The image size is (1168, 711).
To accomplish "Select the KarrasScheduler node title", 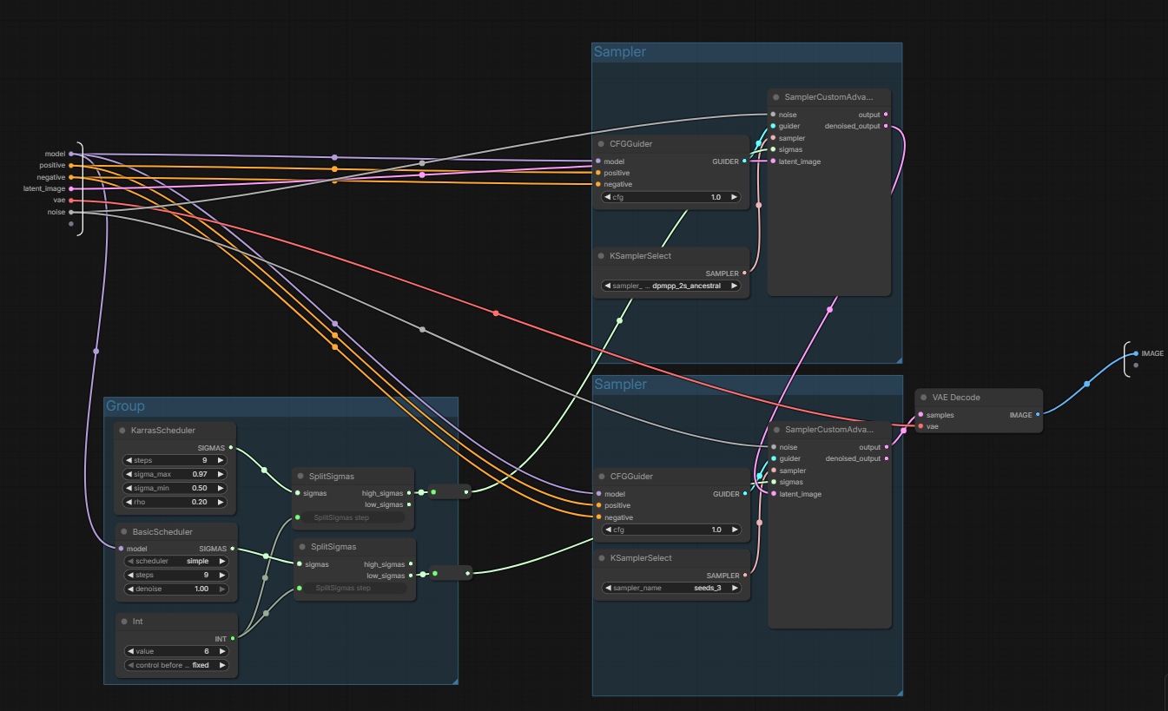I will tap(162, 431).
